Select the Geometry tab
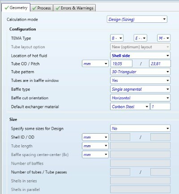The width and height of the screenshot is (179, 194). pos(16,8)
